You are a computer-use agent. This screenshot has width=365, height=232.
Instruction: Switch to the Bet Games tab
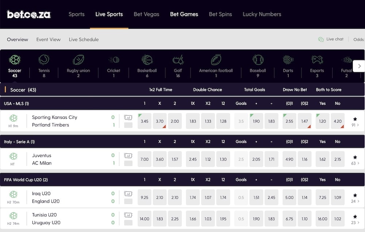184,14
